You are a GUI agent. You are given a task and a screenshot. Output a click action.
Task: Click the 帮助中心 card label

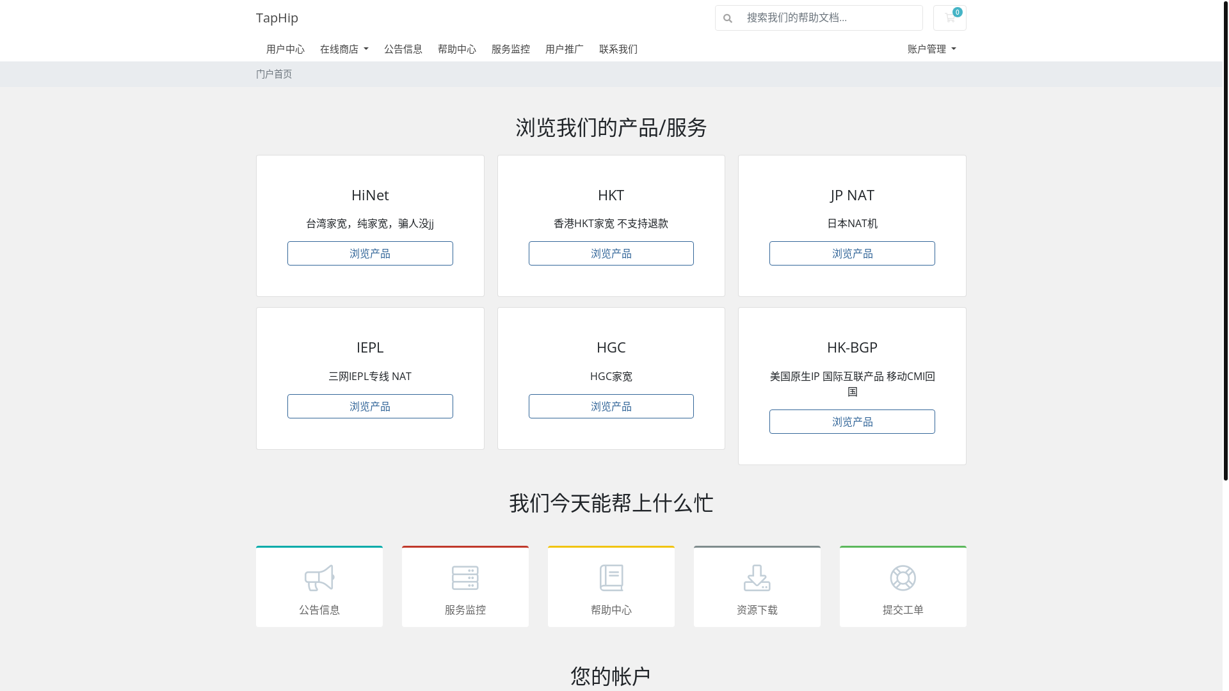point(611,610)
